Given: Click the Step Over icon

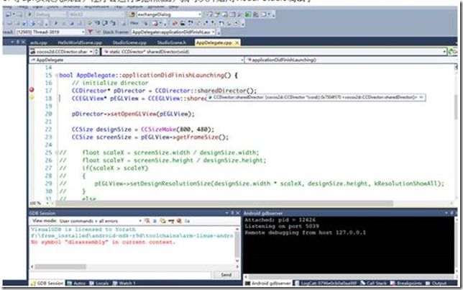Looking at the screenshot, I should coord(105,23).
